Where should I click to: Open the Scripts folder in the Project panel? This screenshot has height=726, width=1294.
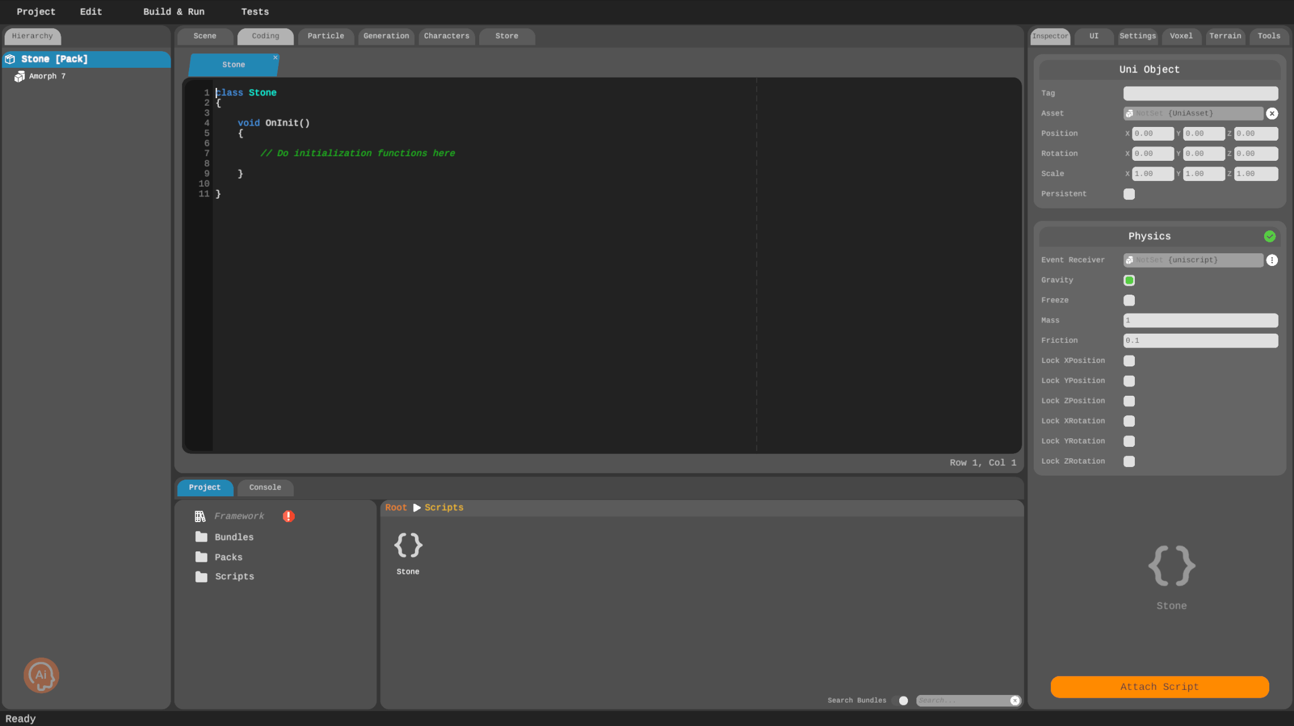(x=234, y=576)
